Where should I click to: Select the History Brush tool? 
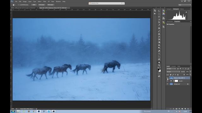coord(159,37)
